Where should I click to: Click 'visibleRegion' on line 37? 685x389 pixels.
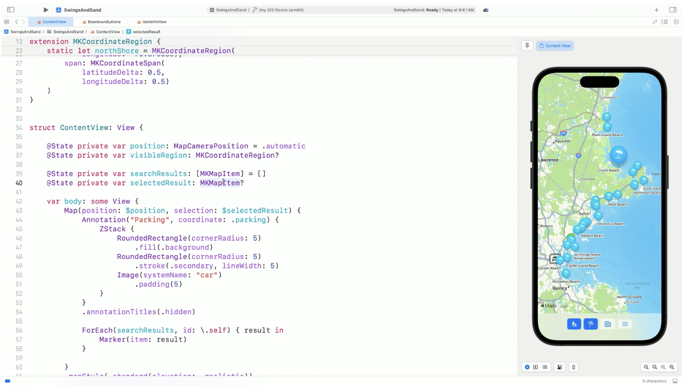(x=158, y=156)
